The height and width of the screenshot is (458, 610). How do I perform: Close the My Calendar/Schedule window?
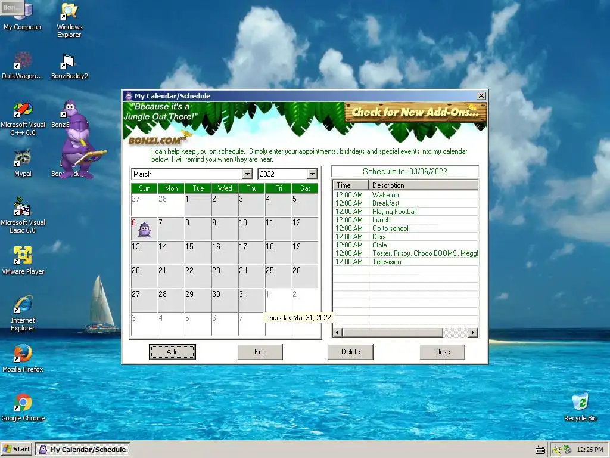[x=481, y=96]
